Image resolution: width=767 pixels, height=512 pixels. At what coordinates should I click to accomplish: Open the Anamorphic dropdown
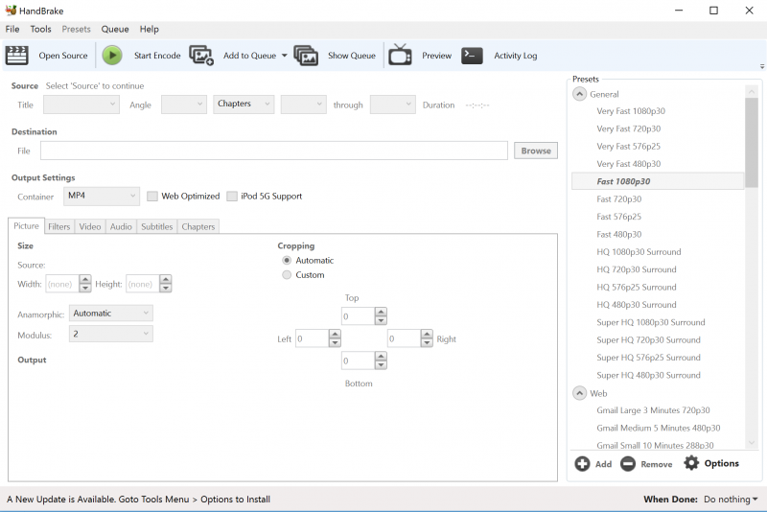[x=110, y=313]
